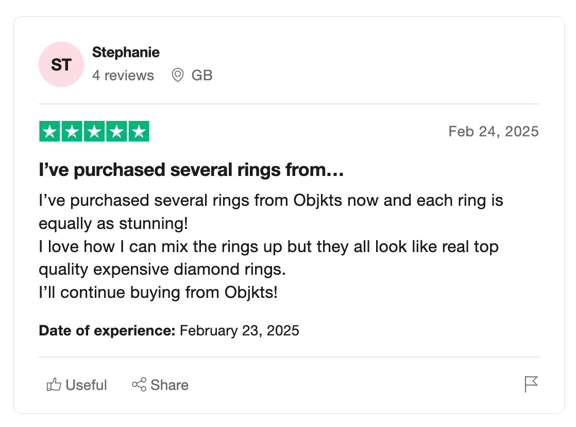
Task: Click the first green rating star
Action: pyautogui.click(x=50, y=132)
